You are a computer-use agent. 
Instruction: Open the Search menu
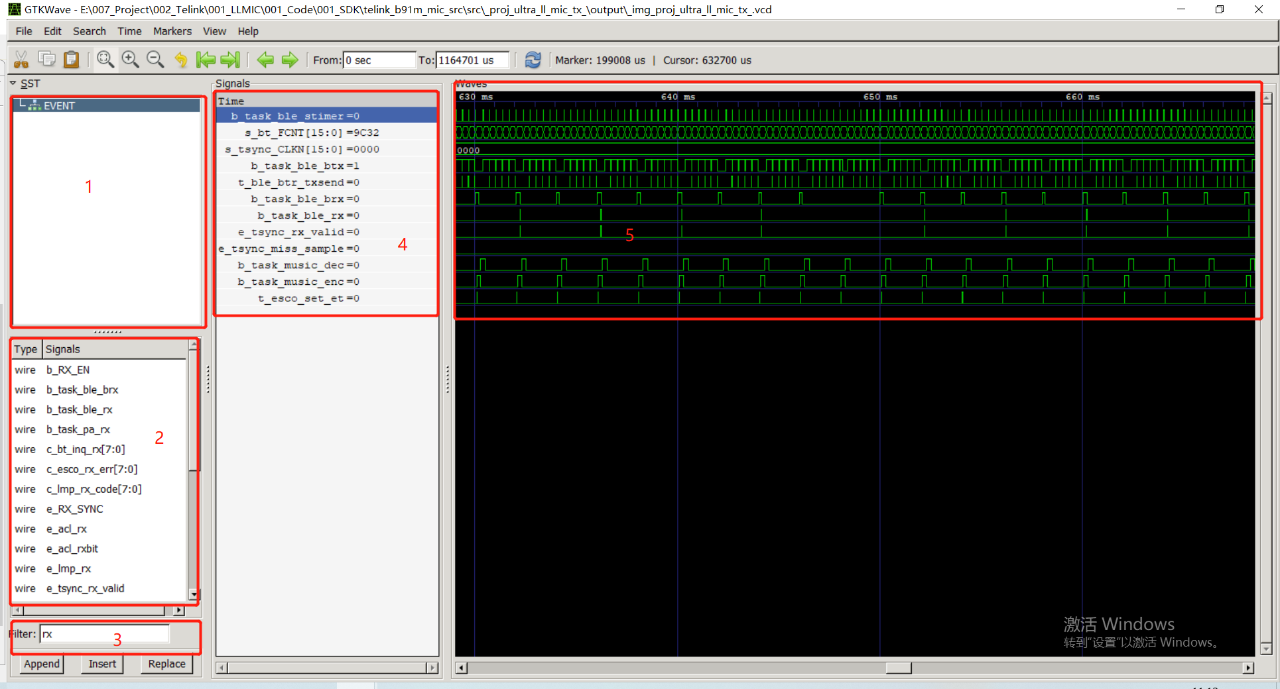click(89, 31)
